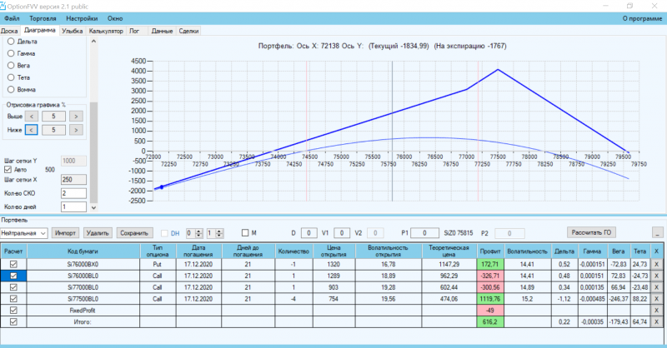Uncheck calculation for Si77000BL0 row
The image size is (667, 348).
pos(13,287)
